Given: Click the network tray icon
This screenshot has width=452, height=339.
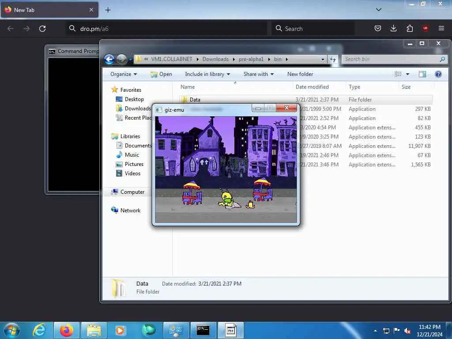Looking at the screenshot, I should (x=386, y=331).
